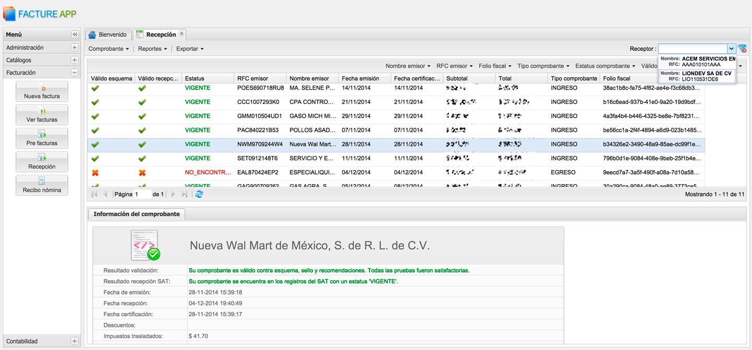Collapse the Facturación section

tap(75, 73)
